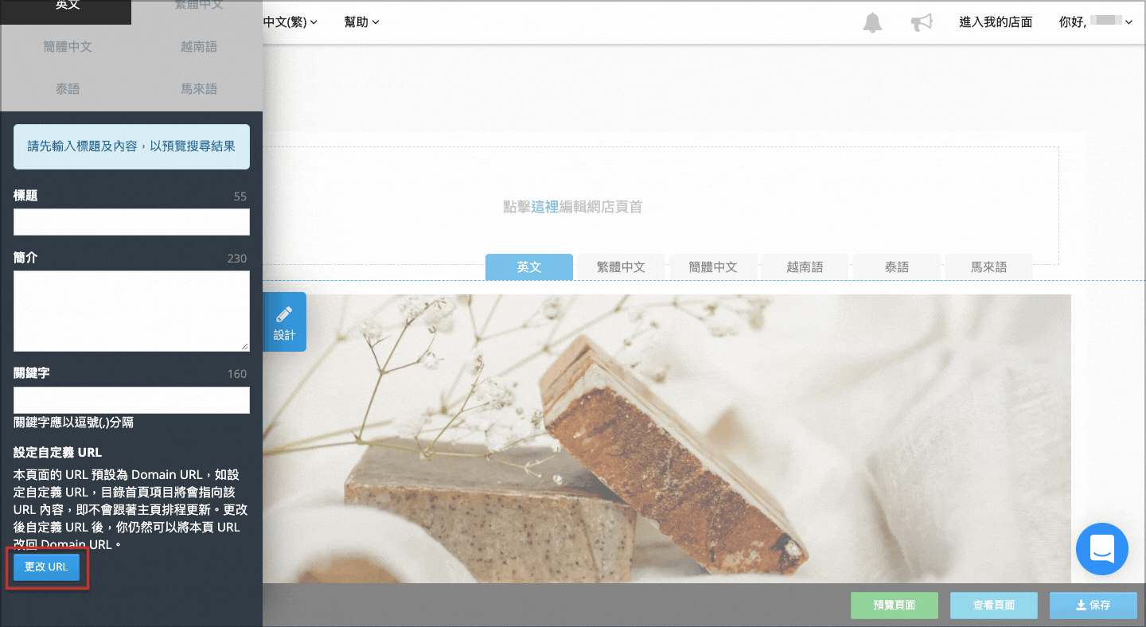1146x627 pixels.
Task: Click the megaphone announcements icon
Action: coord(922,22)
